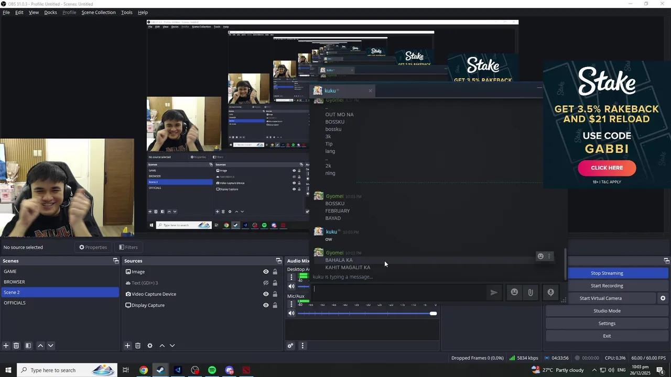The height and width of the screenshot is (377, 671).
Task: Mute the Desktop Audio channel
Action: point(291,286)
